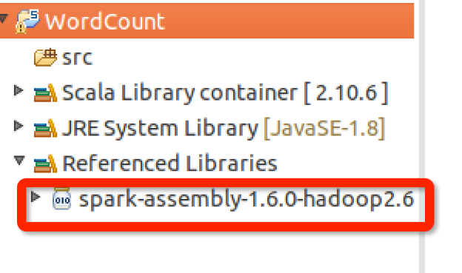462x273 pixels.
Task: Click the Referenced Libraries books icon
Action: coord(45,164)
